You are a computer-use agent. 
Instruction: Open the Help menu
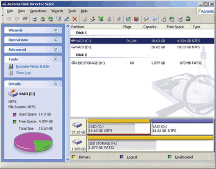84,11
